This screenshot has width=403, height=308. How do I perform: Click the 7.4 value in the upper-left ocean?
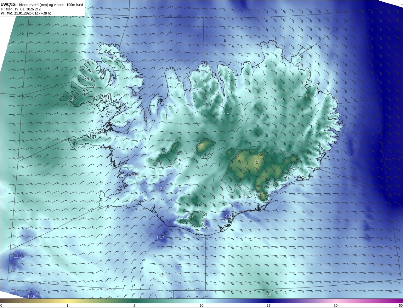click(x=9, y=45)
